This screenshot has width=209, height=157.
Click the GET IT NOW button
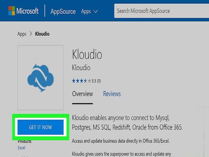coord(40,127)
